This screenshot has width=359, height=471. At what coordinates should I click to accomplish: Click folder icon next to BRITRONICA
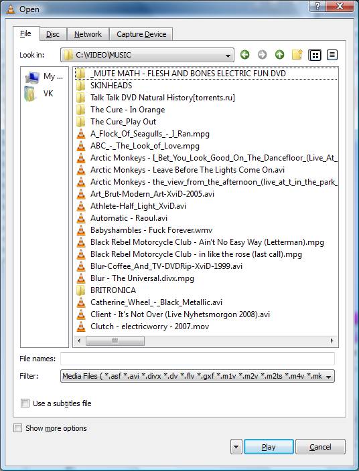80,290
